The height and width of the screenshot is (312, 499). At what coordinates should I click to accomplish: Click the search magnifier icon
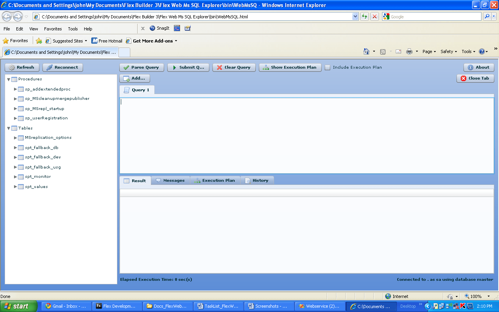click(487, 16)
